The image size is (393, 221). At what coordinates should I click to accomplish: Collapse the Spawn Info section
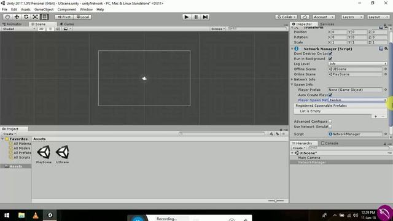(292, 85)
